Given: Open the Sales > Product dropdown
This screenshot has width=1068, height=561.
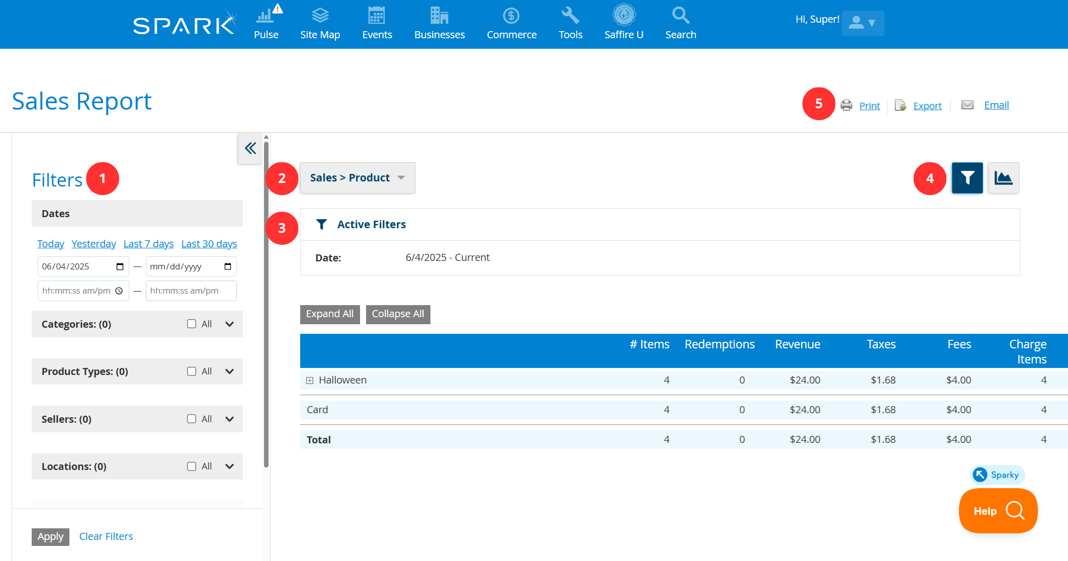Looking at the screenshot, I should pos(357,178).
